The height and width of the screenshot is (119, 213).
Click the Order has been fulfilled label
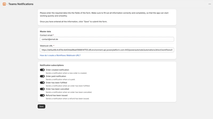56,83
